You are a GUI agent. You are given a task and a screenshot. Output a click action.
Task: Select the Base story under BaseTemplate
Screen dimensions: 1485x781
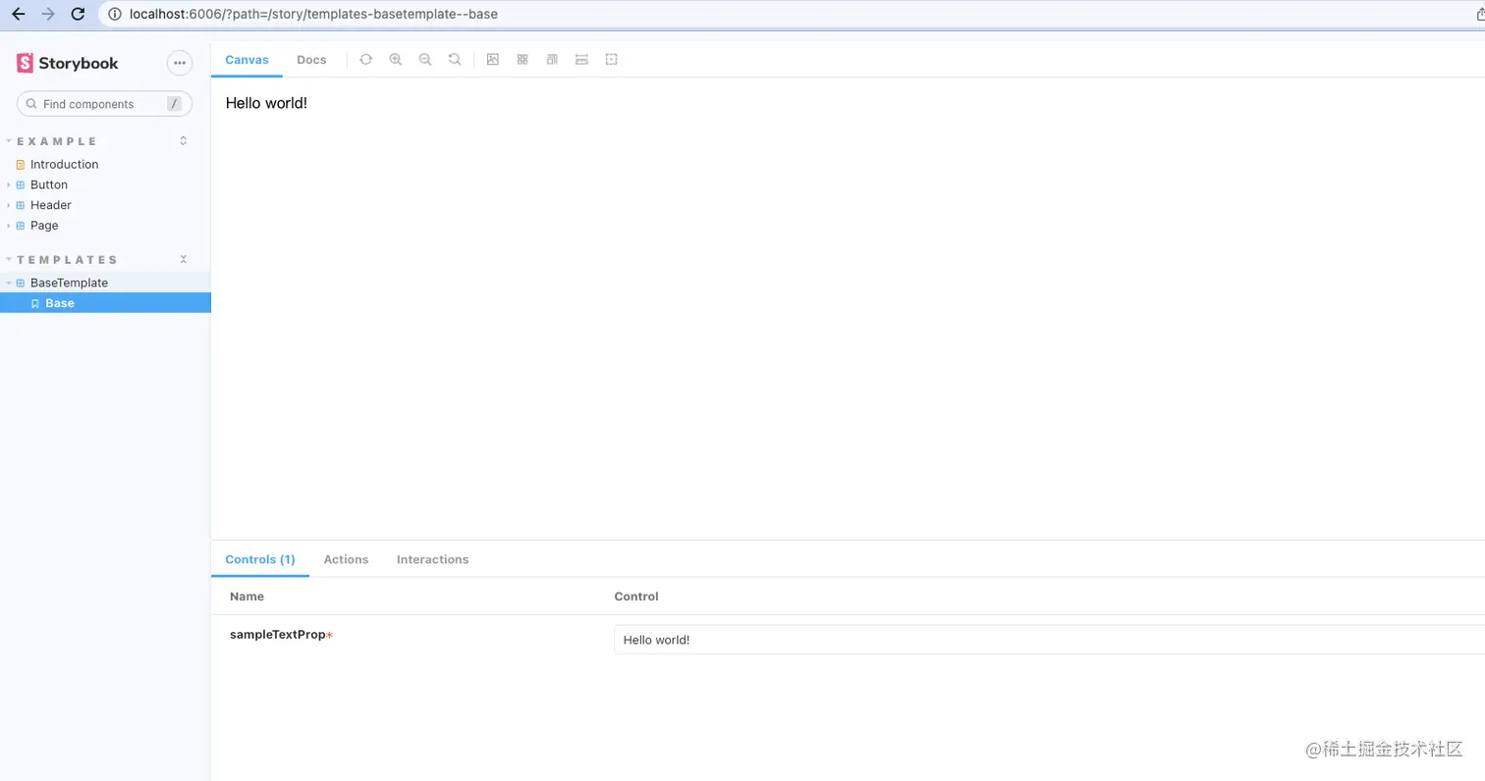(60, 303)
